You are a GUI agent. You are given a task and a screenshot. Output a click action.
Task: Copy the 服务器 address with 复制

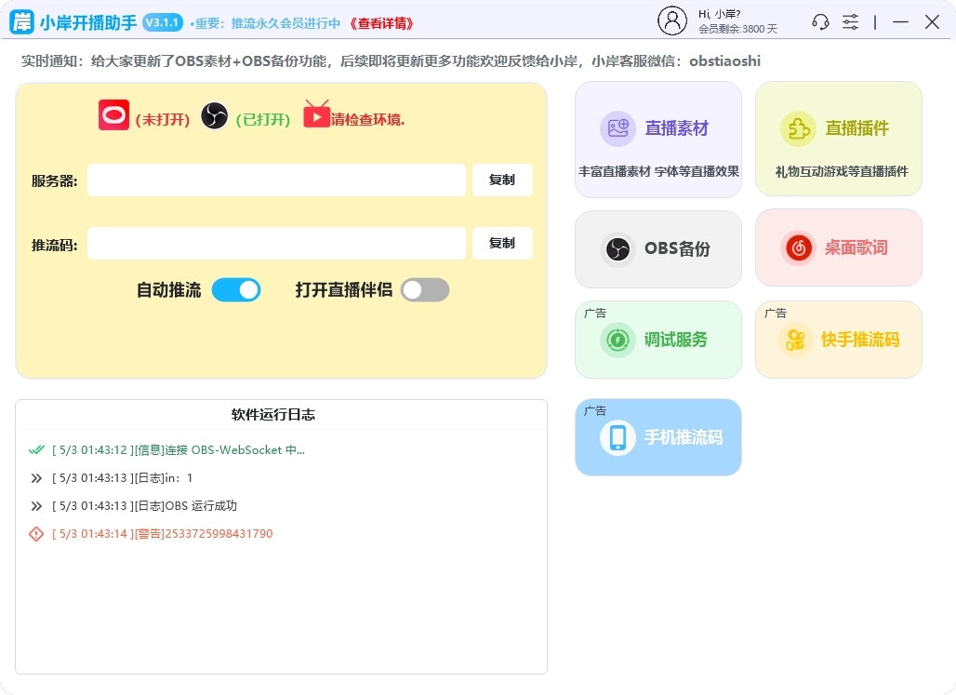tap(502, 180)
